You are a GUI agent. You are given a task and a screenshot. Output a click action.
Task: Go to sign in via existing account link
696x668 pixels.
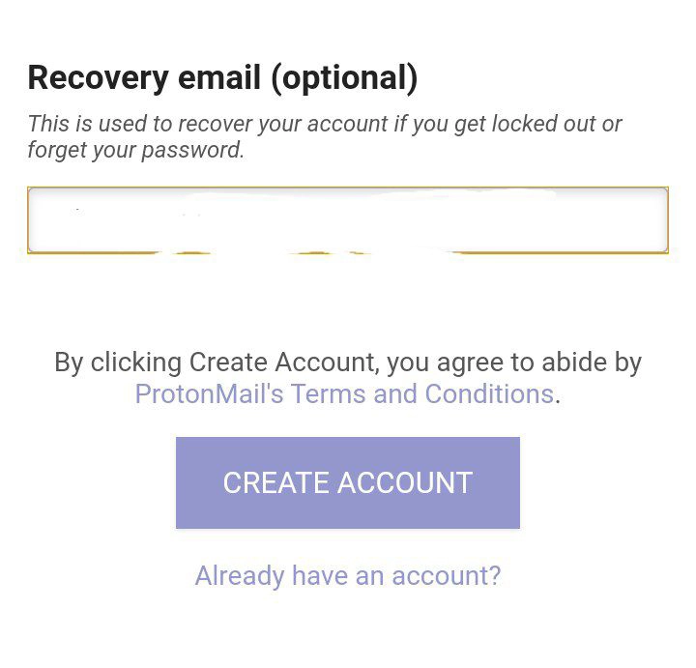[x=347, y=576]
